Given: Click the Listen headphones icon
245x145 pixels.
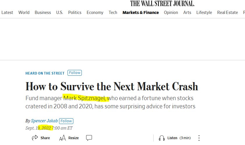Looking at the screenshot, I should (162, 138).
